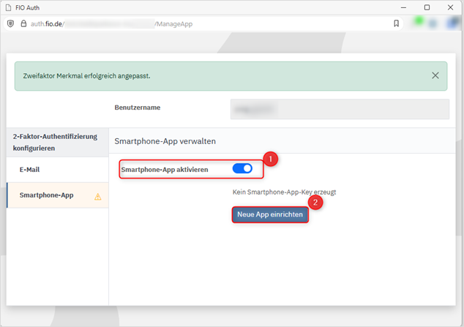
Task: Dismiss the green success notification
Action: [435, 75]
